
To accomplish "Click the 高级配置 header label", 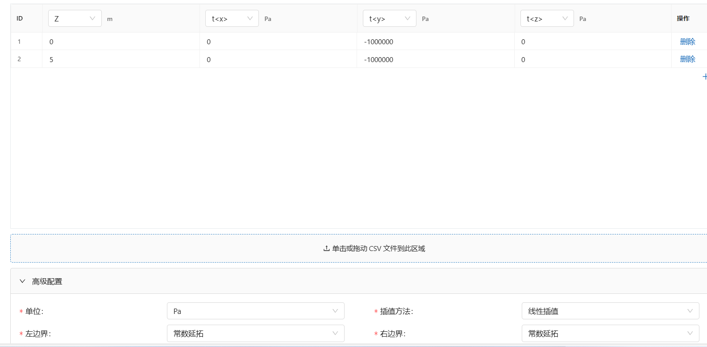I will 47,281.
